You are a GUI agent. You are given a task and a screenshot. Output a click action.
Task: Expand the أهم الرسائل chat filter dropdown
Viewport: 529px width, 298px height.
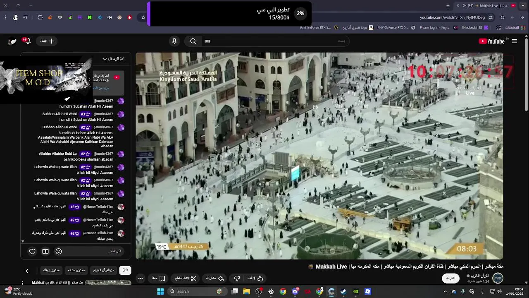114,59
